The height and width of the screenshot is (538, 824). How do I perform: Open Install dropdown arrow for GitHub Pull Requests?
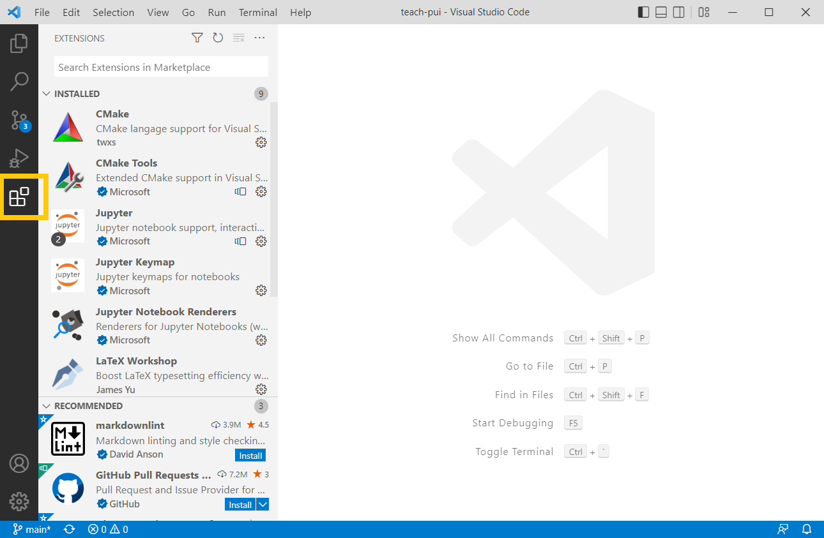coord(263,505)
